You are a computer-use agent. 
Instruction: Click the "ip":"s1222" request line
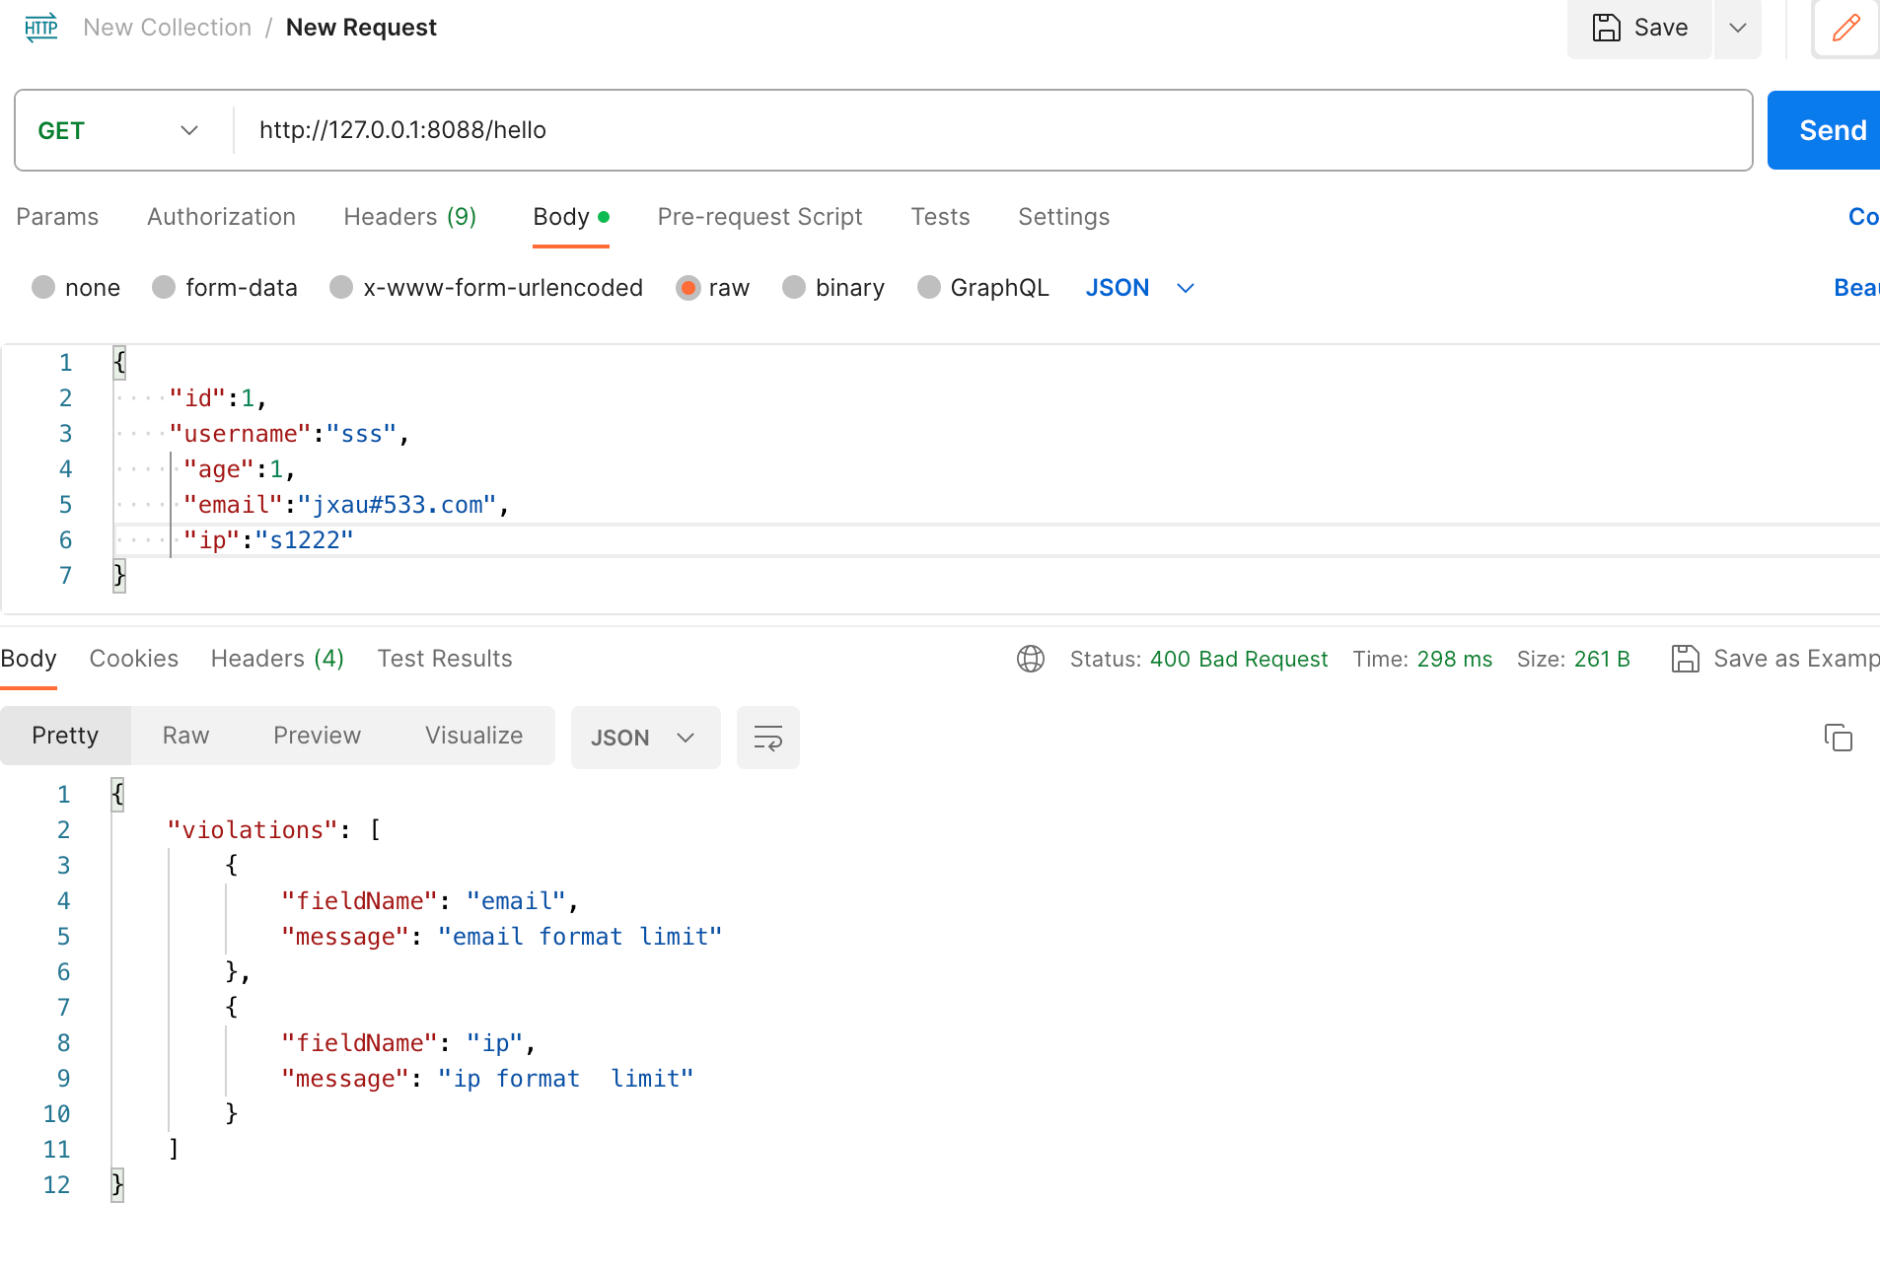pos(268,540)
